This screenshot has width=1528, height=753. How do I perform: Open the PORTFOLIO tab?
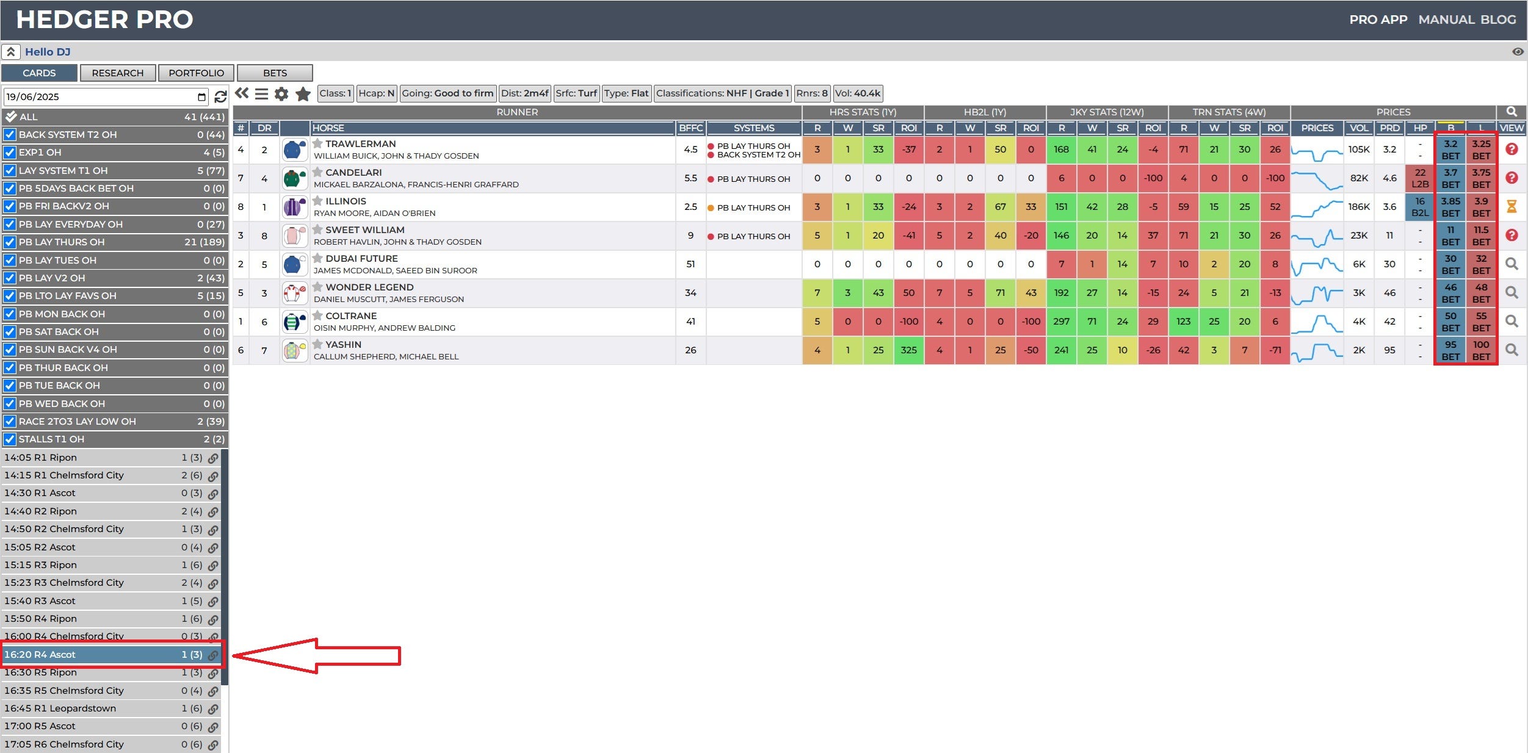(x=196, y=73)
